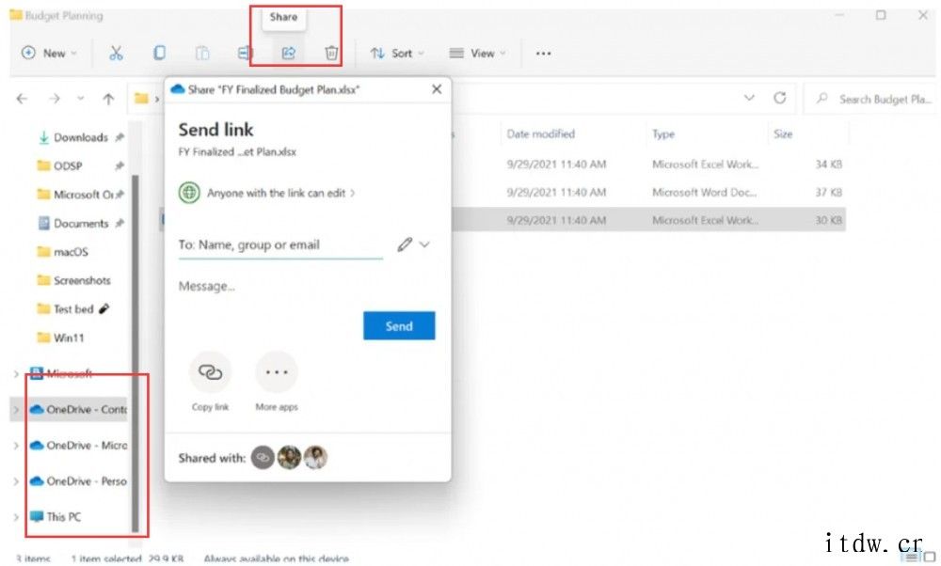Open recent locations chevron
Image resolution: width=941 pixels, height=566 pixels.
pyautogui.click(x=80, y=99)
